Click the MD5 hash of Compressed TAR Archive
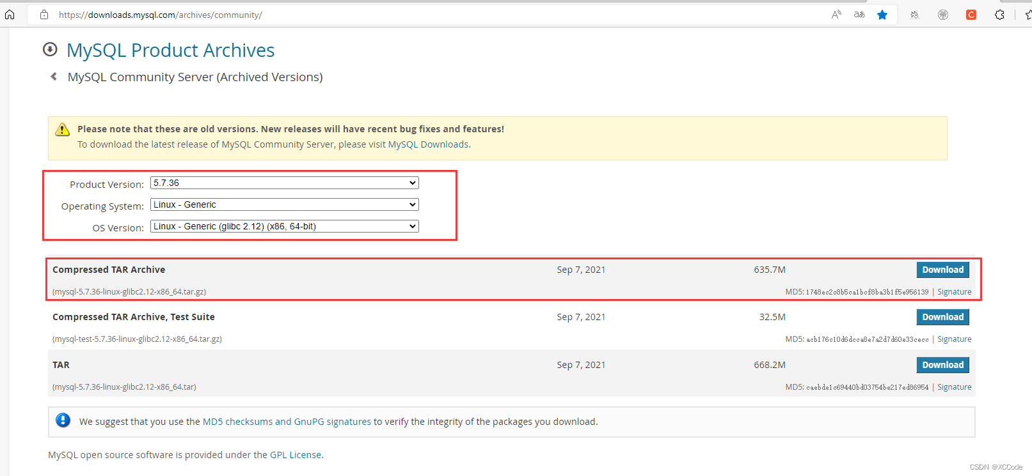The width and height of the screenshot is (1032, 476). pyautogui.click(x=867, y=292)
